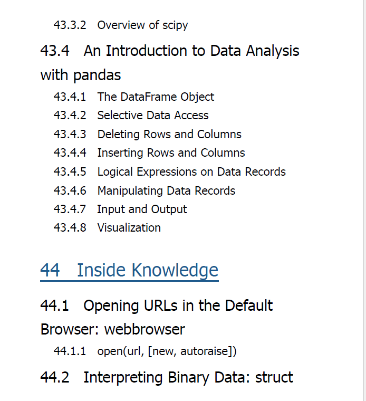The width and height of the screenshot is (366, 401).
Task: Go to 43.4.7 Input and Output
Action: point(120,209)
